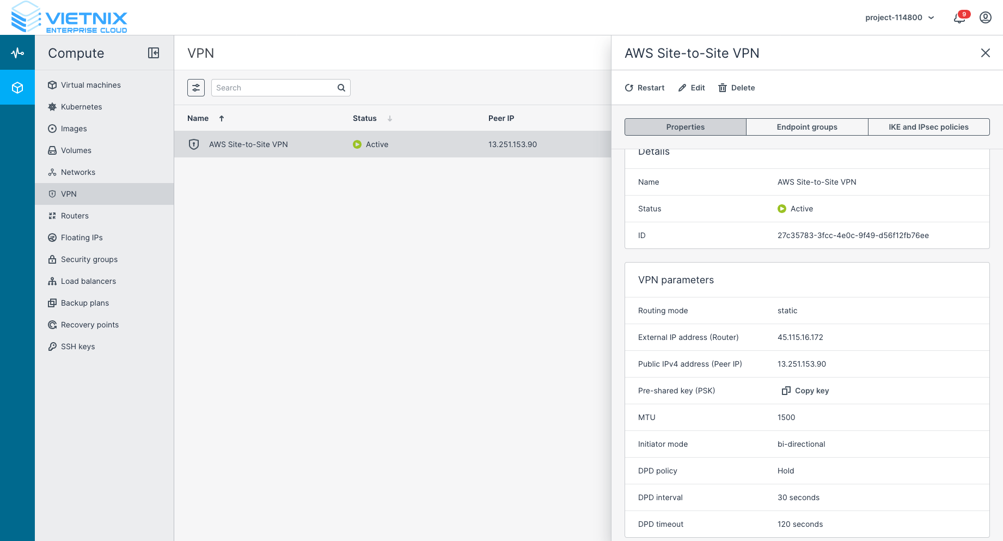1003x541 pixels.
Task: Collapse the Compute sidebar panel
Action: pos(154,53)
